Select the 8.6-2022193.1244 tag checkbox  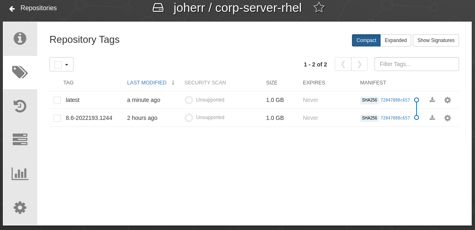(57, 118)
